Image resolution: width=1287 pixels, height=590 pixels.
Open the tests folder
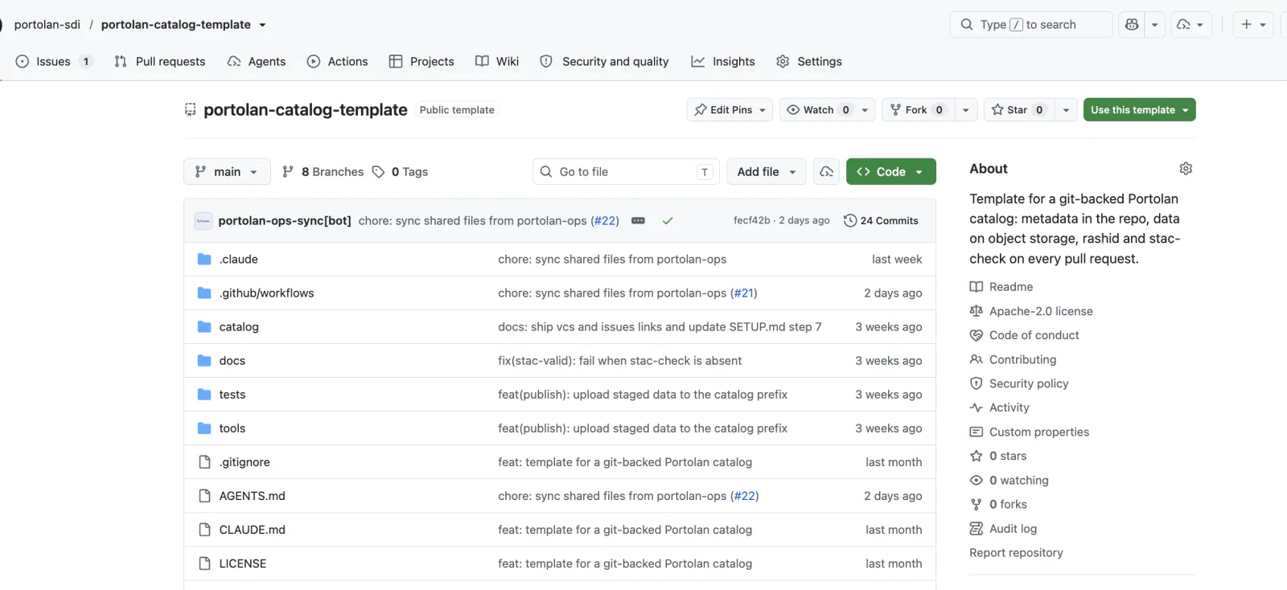pyautogui.click(x=232, y=395)
